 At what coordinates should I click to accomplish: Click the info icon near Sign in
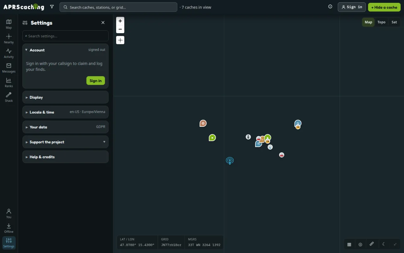point(330,7)
